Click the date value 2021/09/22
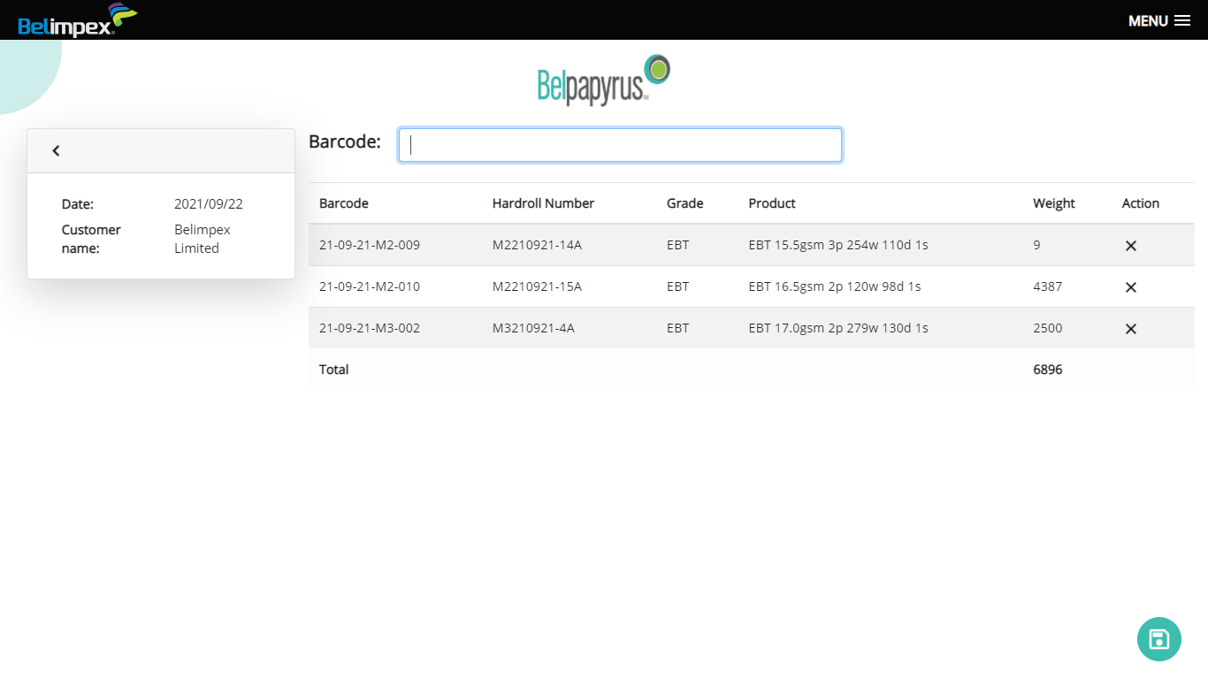The image size is (1208, 679). 209,204
